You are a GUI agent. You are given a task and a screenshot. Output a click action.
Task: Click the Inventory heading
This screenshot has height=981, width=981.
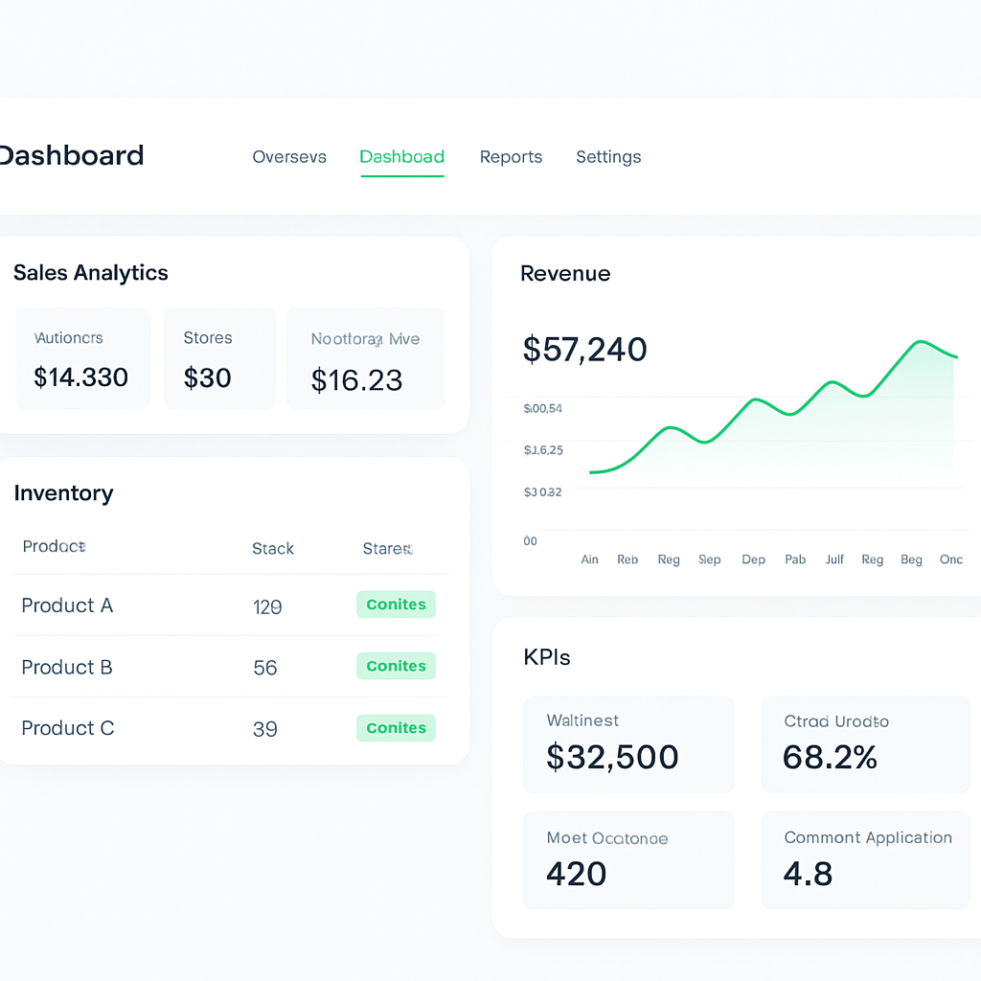[x=63, y=493]
